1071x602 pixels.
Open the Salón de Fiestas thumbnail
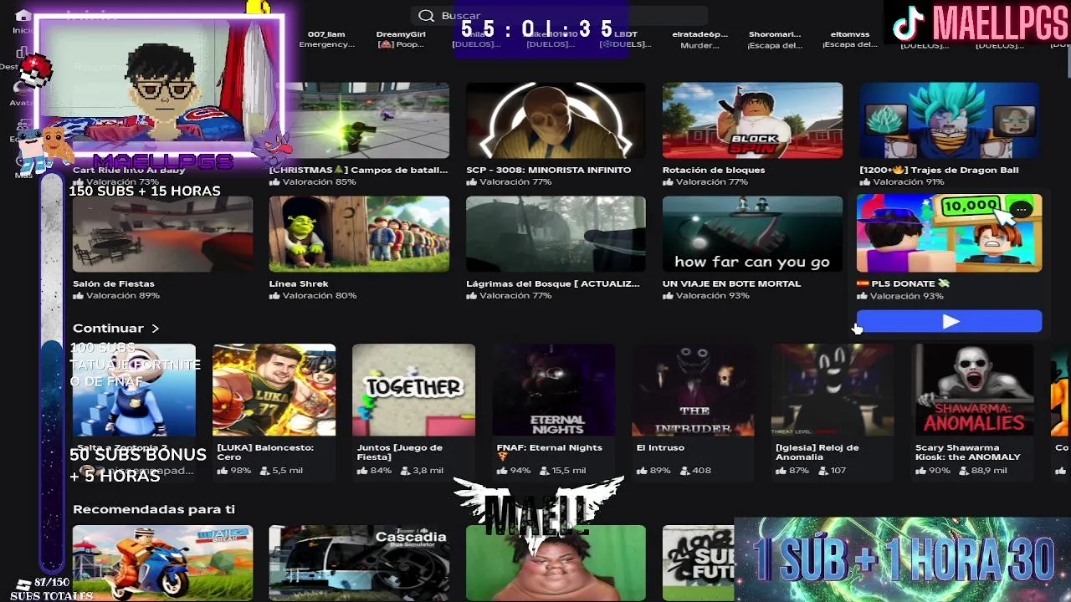coord(162,234)
